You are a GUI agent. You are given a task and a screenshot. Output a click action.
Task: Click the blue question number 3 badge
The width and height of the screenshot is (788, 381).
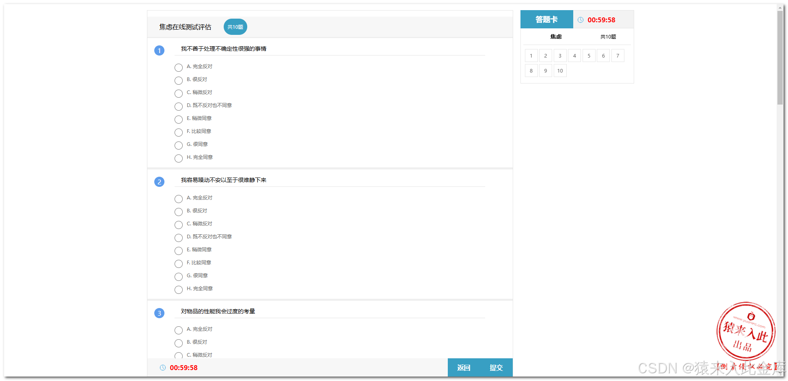(160, 313)
